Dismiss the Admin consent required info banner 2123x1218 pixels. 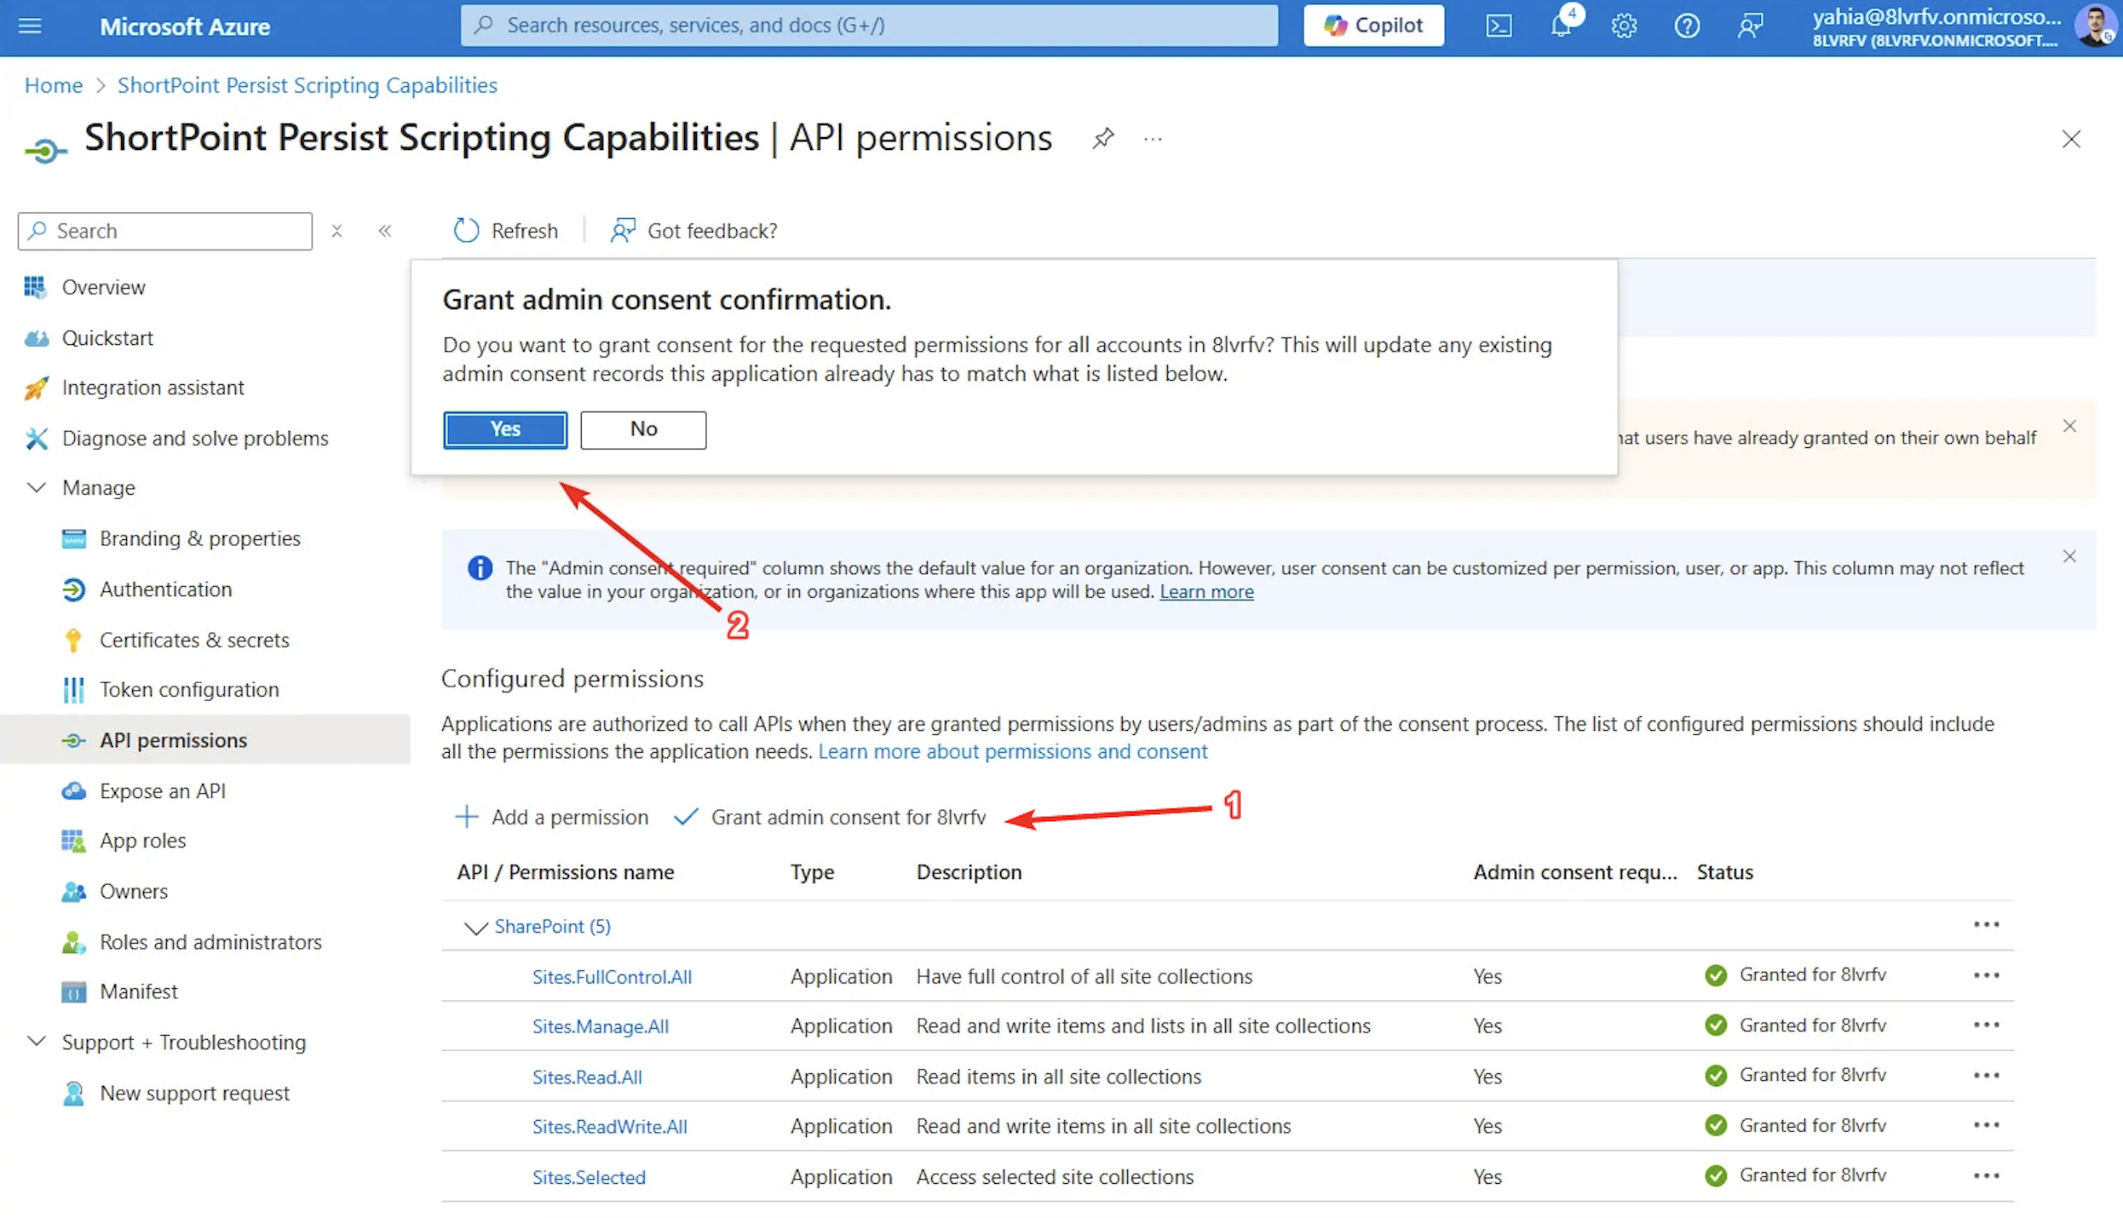pos(2069,557)
